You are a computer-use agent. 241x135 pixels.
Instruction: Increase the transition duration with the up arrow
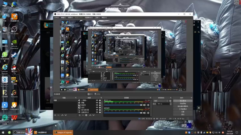[171, 103]
